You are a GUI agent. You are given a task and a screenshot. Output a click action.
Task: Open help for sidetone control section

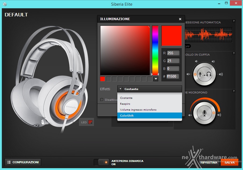(x=234, y=53)
